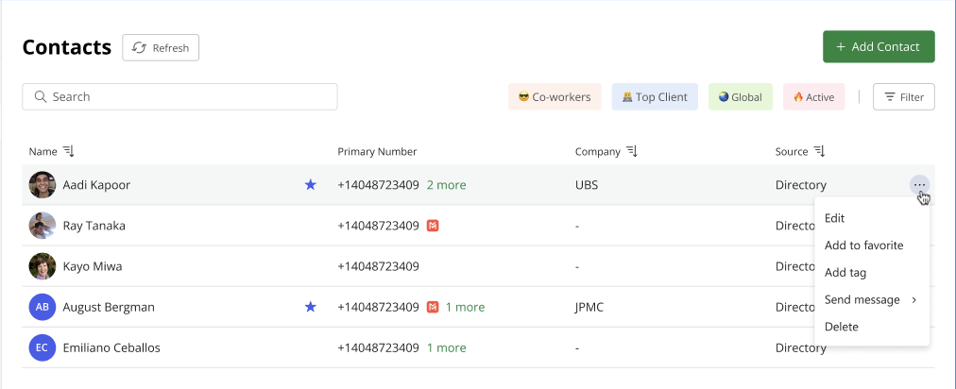Filter by the Top Client tag
The width and height of the screenshot is (956, 389).
point(655,97)
